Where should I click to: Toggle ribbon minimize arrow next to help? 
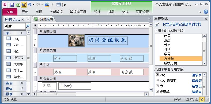tap(200, 12)
